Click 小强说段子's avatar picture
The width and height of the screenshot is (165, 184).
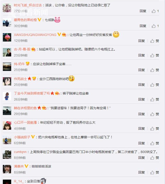(x=7, y=140)
